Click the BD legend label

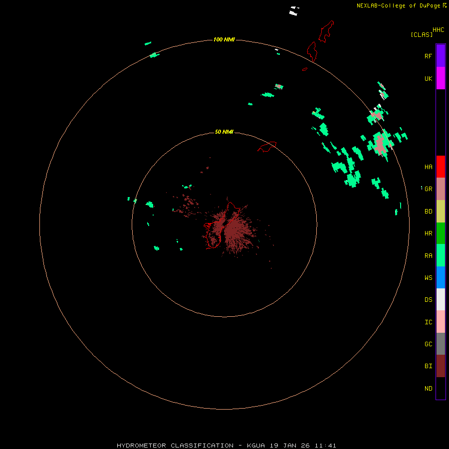[428, 212]
